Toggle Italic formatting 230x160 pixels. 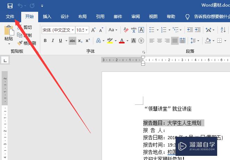click(53, 41)
